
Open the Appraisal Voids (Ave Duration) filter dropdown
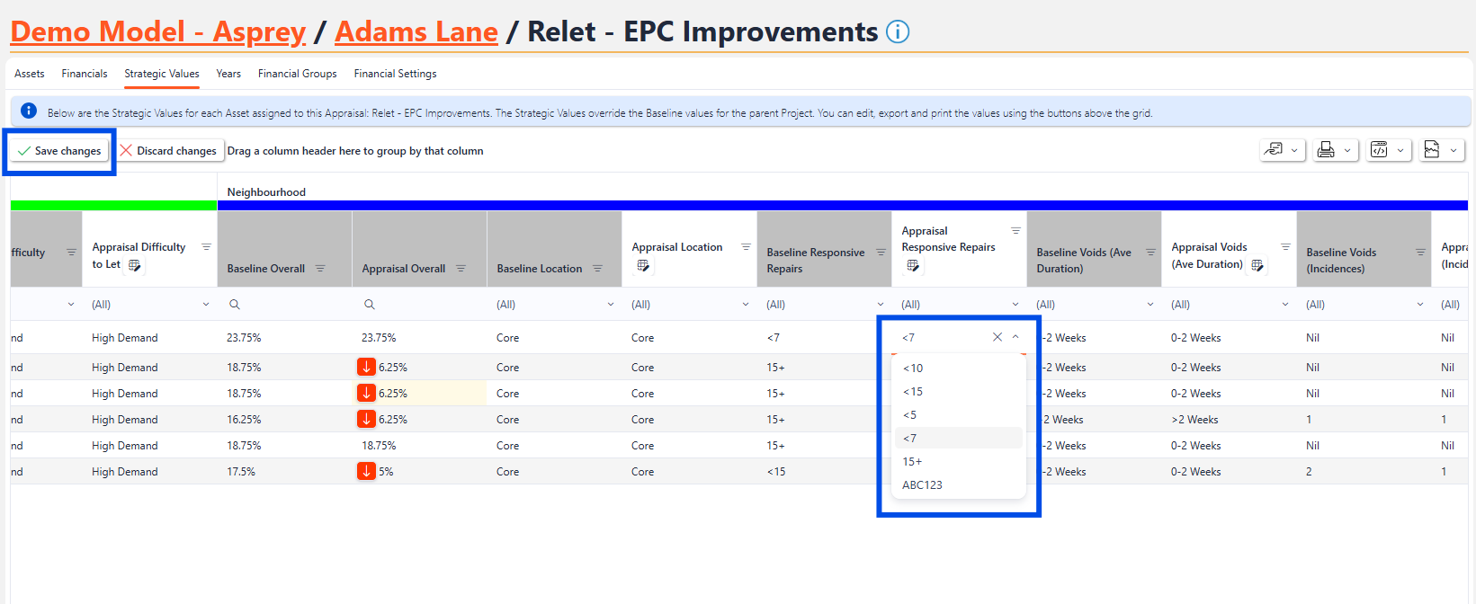pyautogui.click(x=1284, y=305)
